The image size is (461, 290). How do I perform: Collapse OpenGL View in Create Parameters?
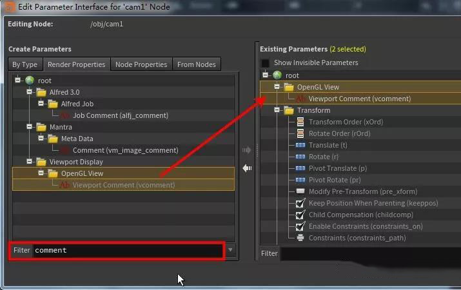(x=41, y=173)
